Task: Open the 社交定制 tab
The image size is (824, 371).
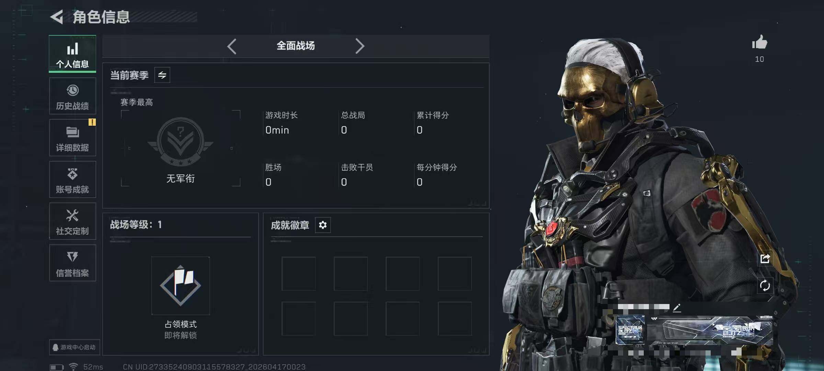Action: pos(72,221)
